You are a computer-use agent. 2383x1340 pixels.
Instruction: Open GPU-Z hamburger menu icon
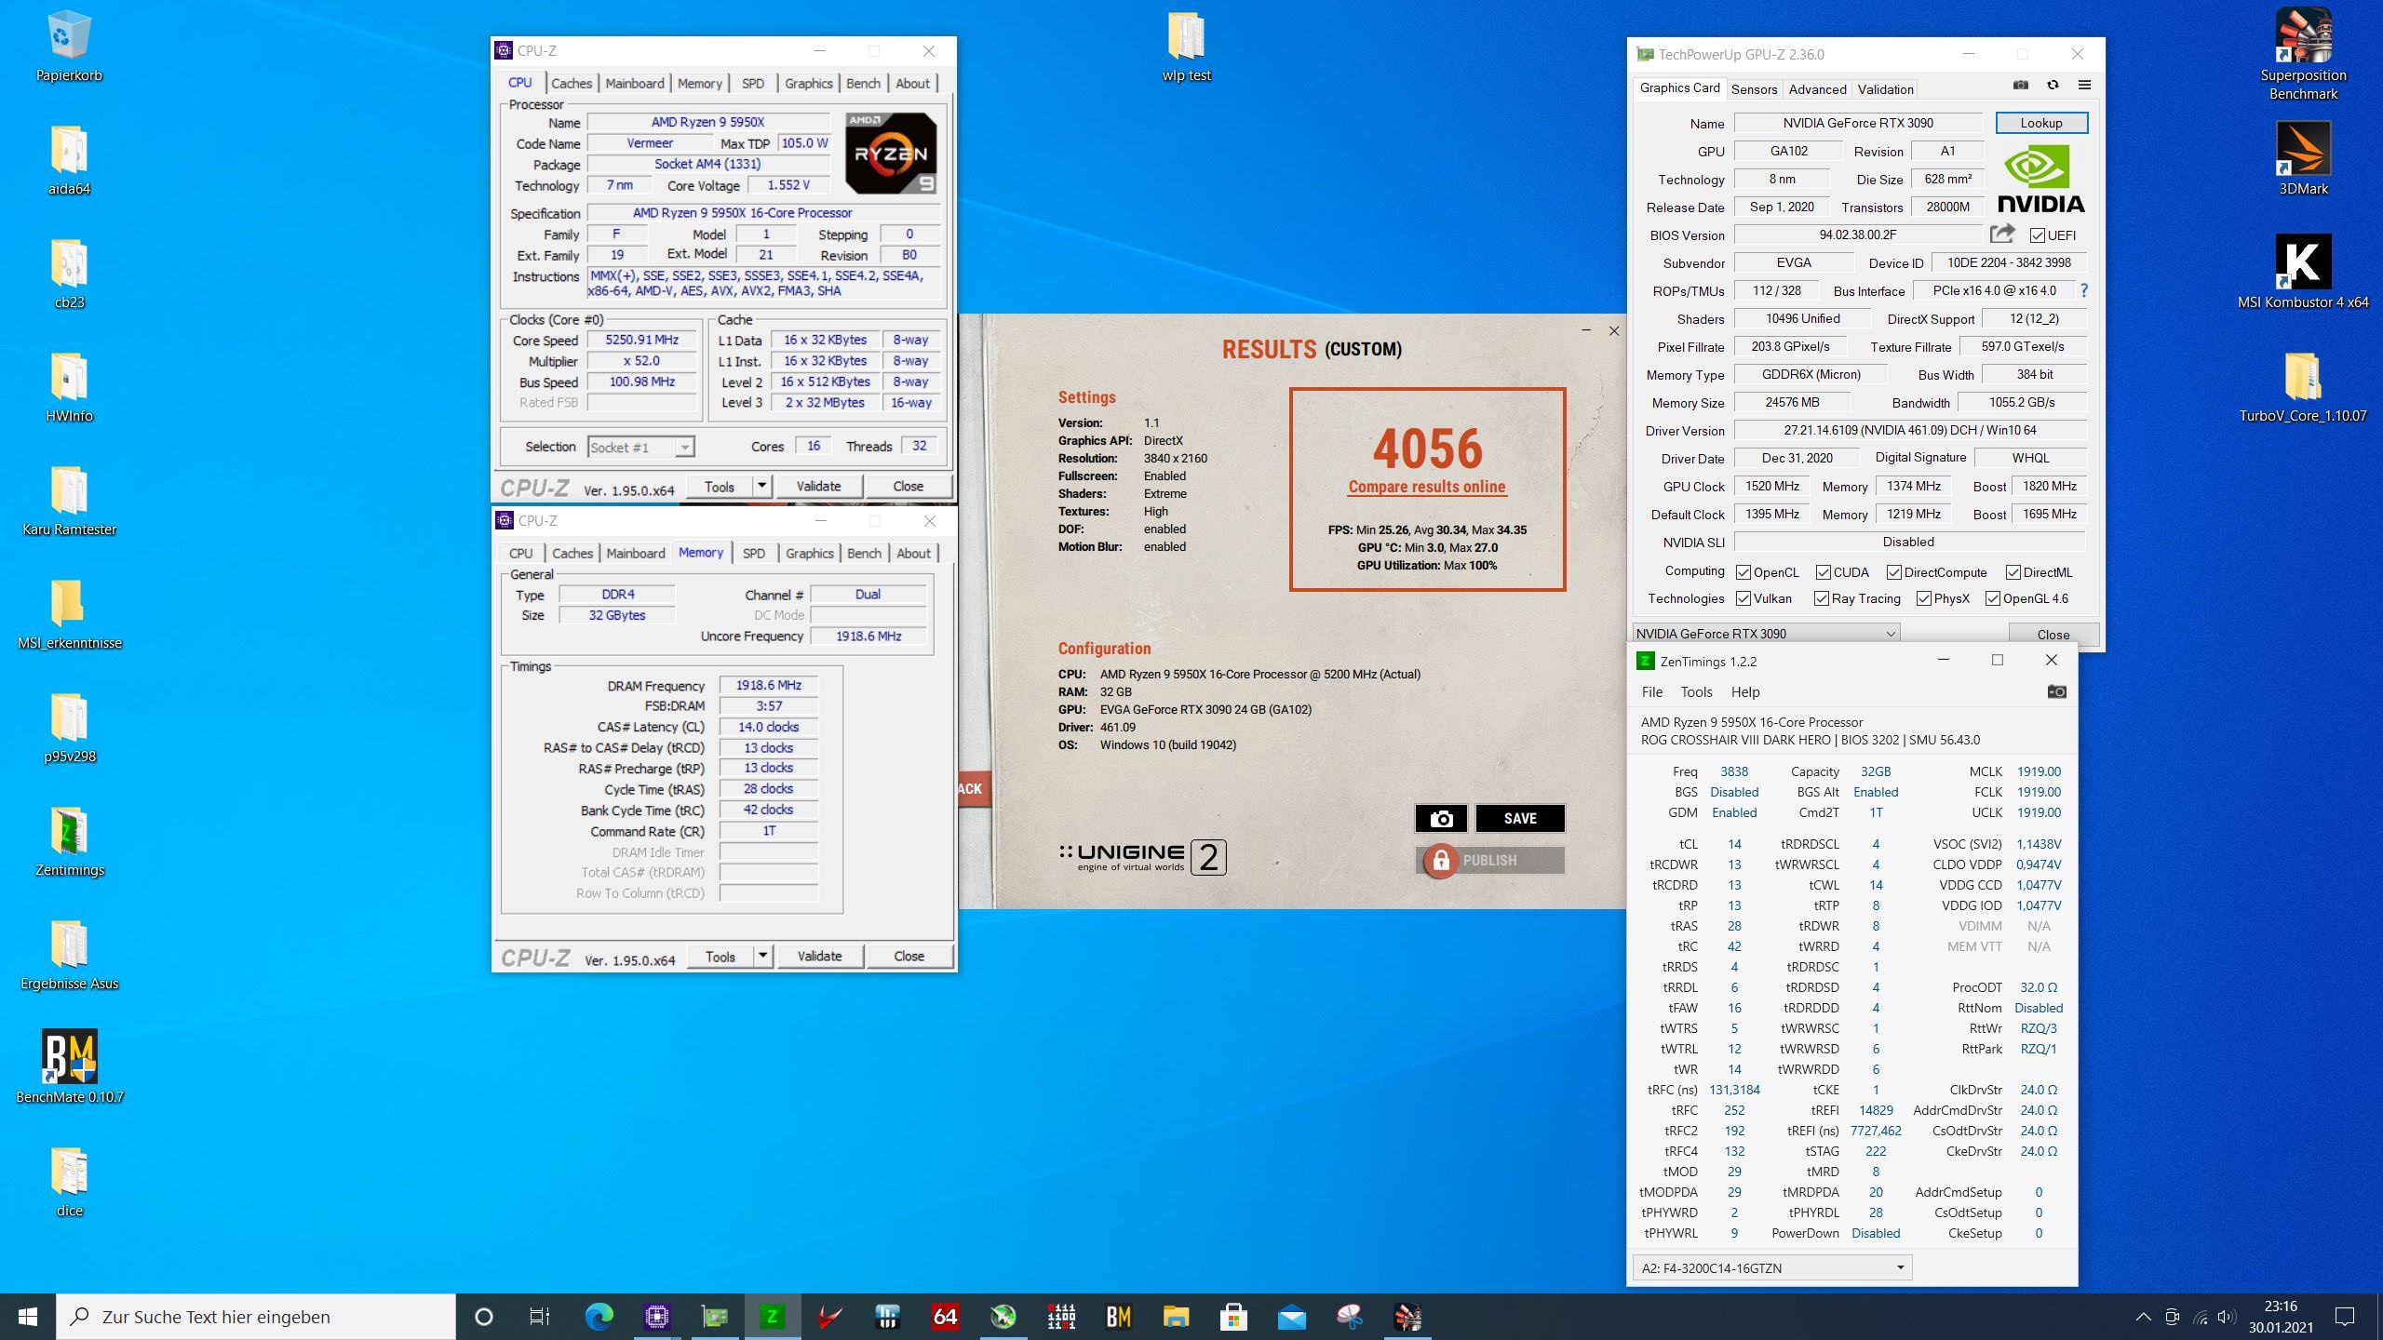(2084, 85)
